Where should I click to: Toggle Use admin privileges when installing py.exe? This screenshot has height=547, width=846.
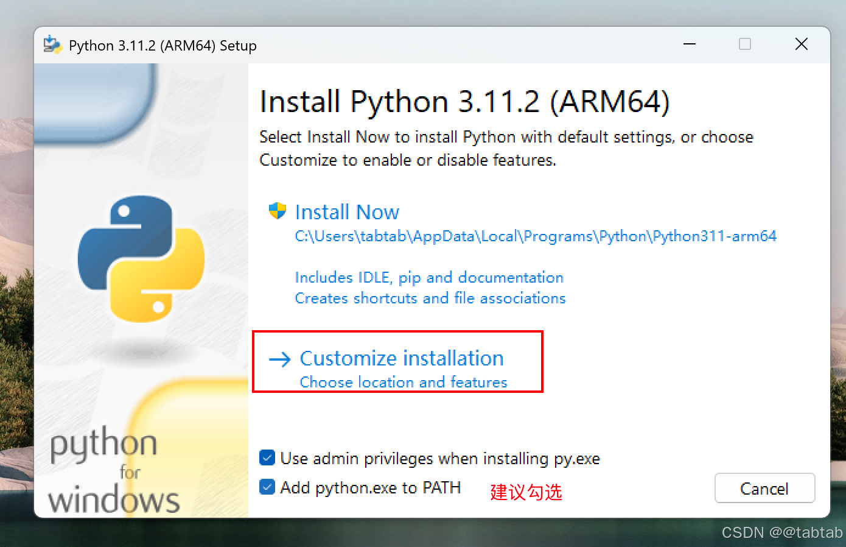[267, 457]
